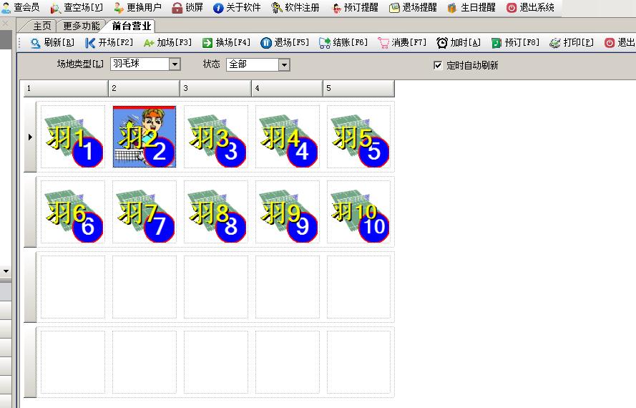Select badminton court 羽4

pyautogui.click(x=287, y=137)
